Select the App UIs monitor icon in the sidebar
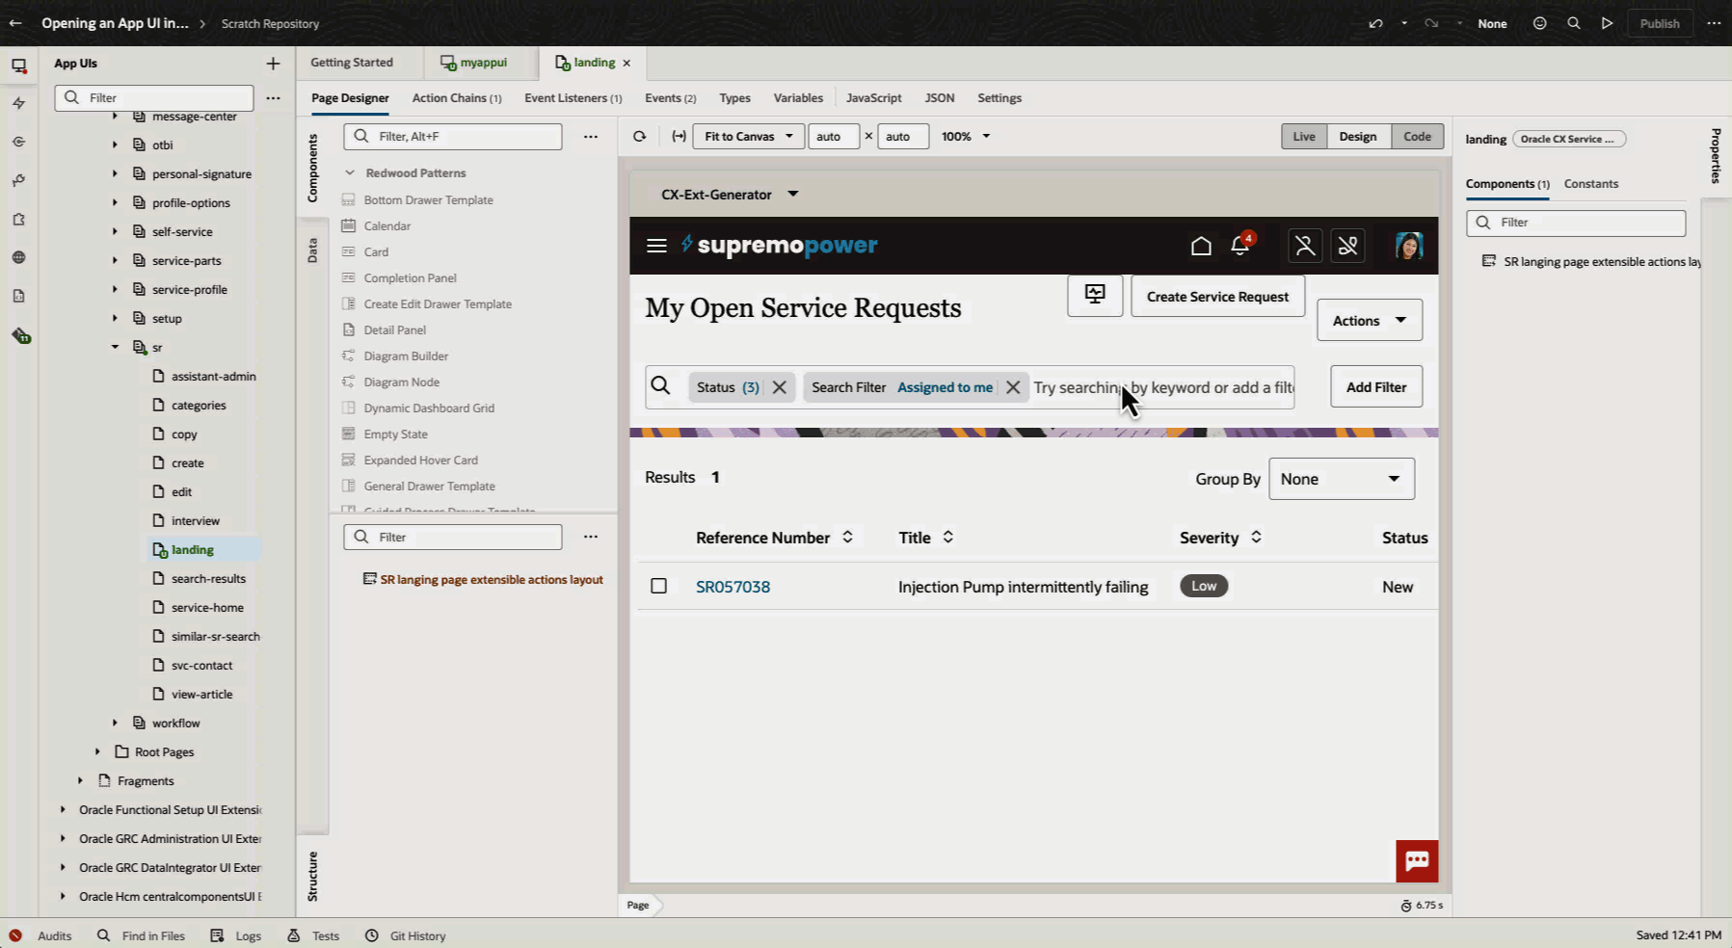Screen dimensions: 1732x948 tap(19, 65)
